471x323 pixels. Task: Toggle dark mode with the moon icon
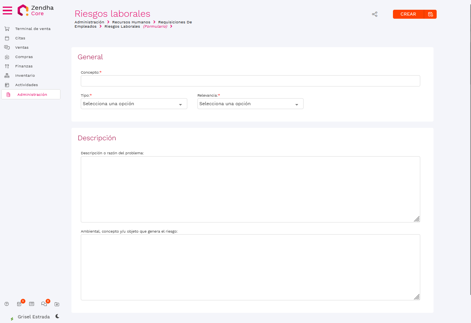pyautogui.click(x=57, y=316)
